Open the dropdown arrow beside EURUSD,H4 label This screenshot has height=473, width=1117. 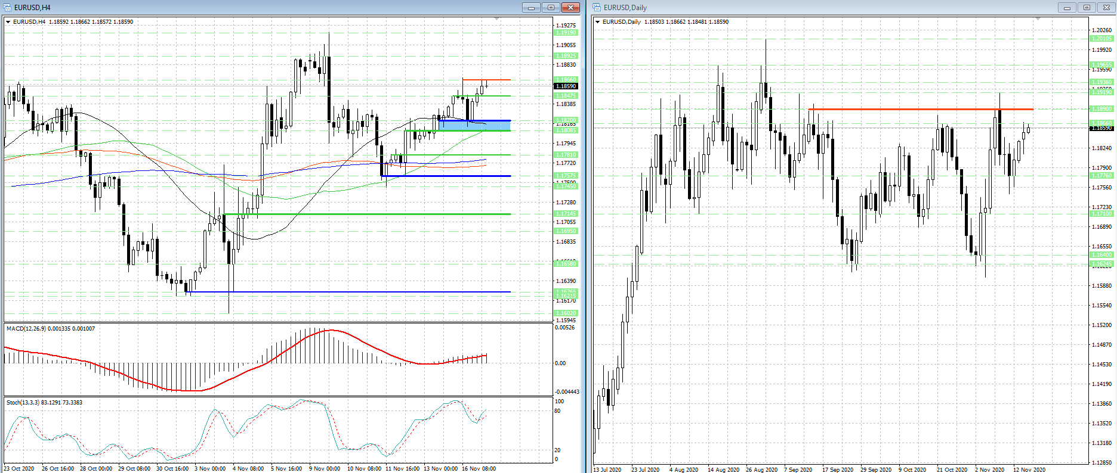8,22
